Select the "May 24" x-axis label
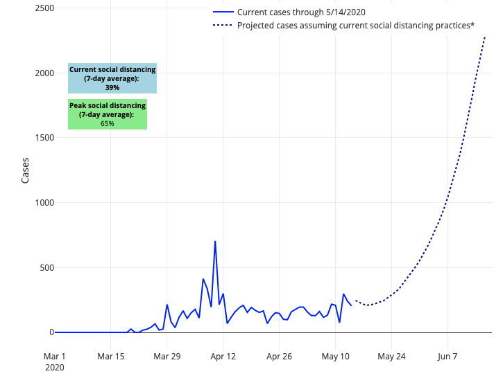503x376 pixels. click(x=391, y=357)
